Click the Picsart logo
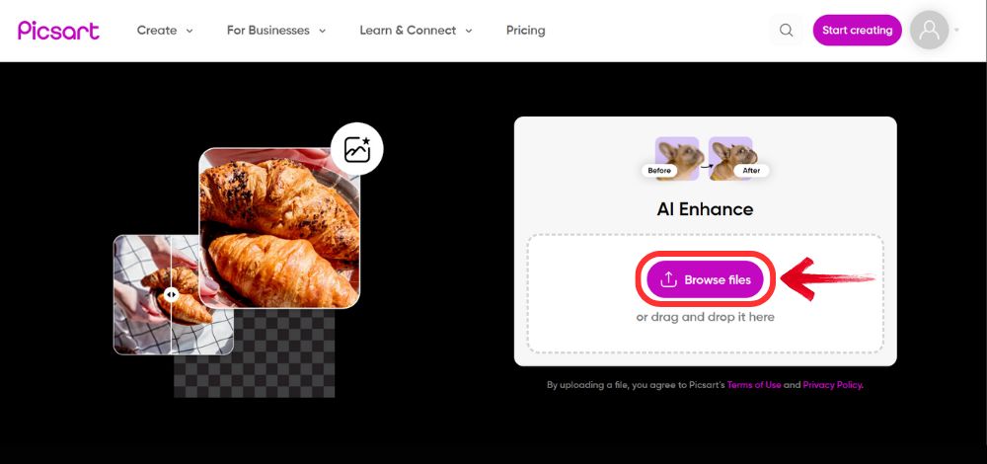 coord(58,31)
